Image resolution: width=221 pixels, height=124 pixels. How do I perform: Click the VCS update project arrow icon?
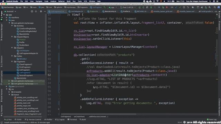pyautogui.click(x=176, y=7)
